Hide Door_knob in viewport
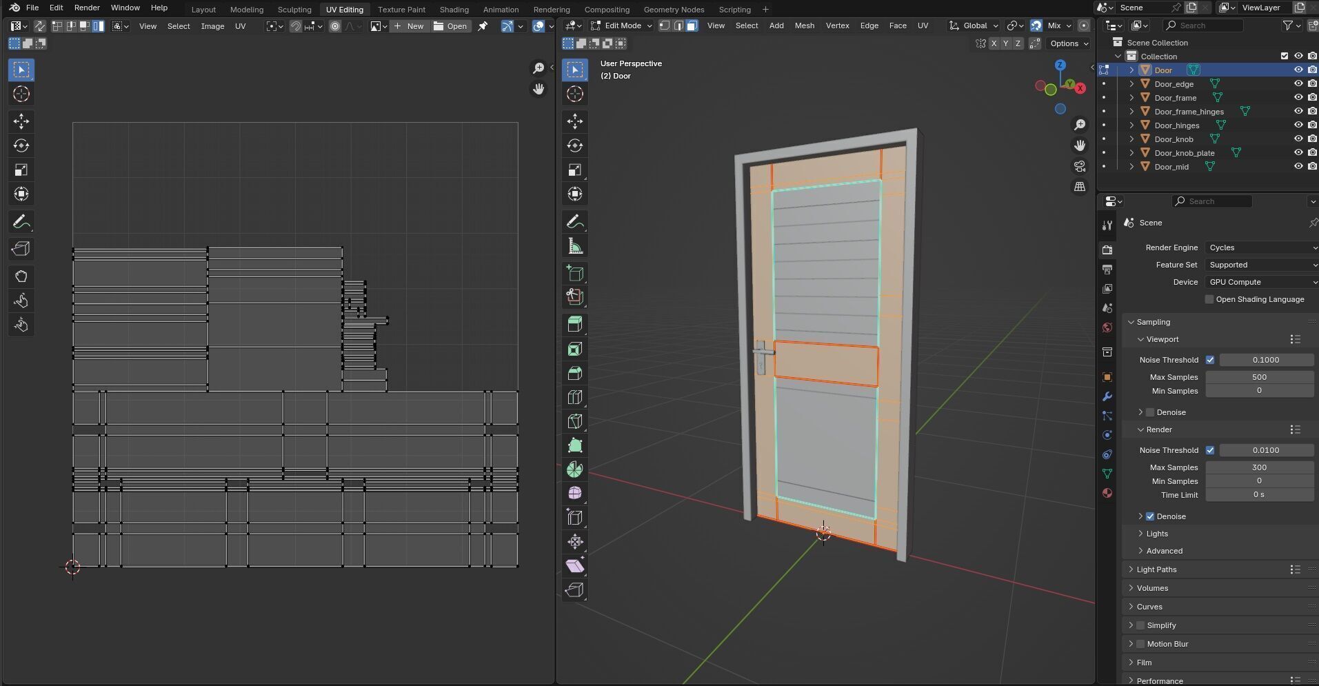 1298,139
